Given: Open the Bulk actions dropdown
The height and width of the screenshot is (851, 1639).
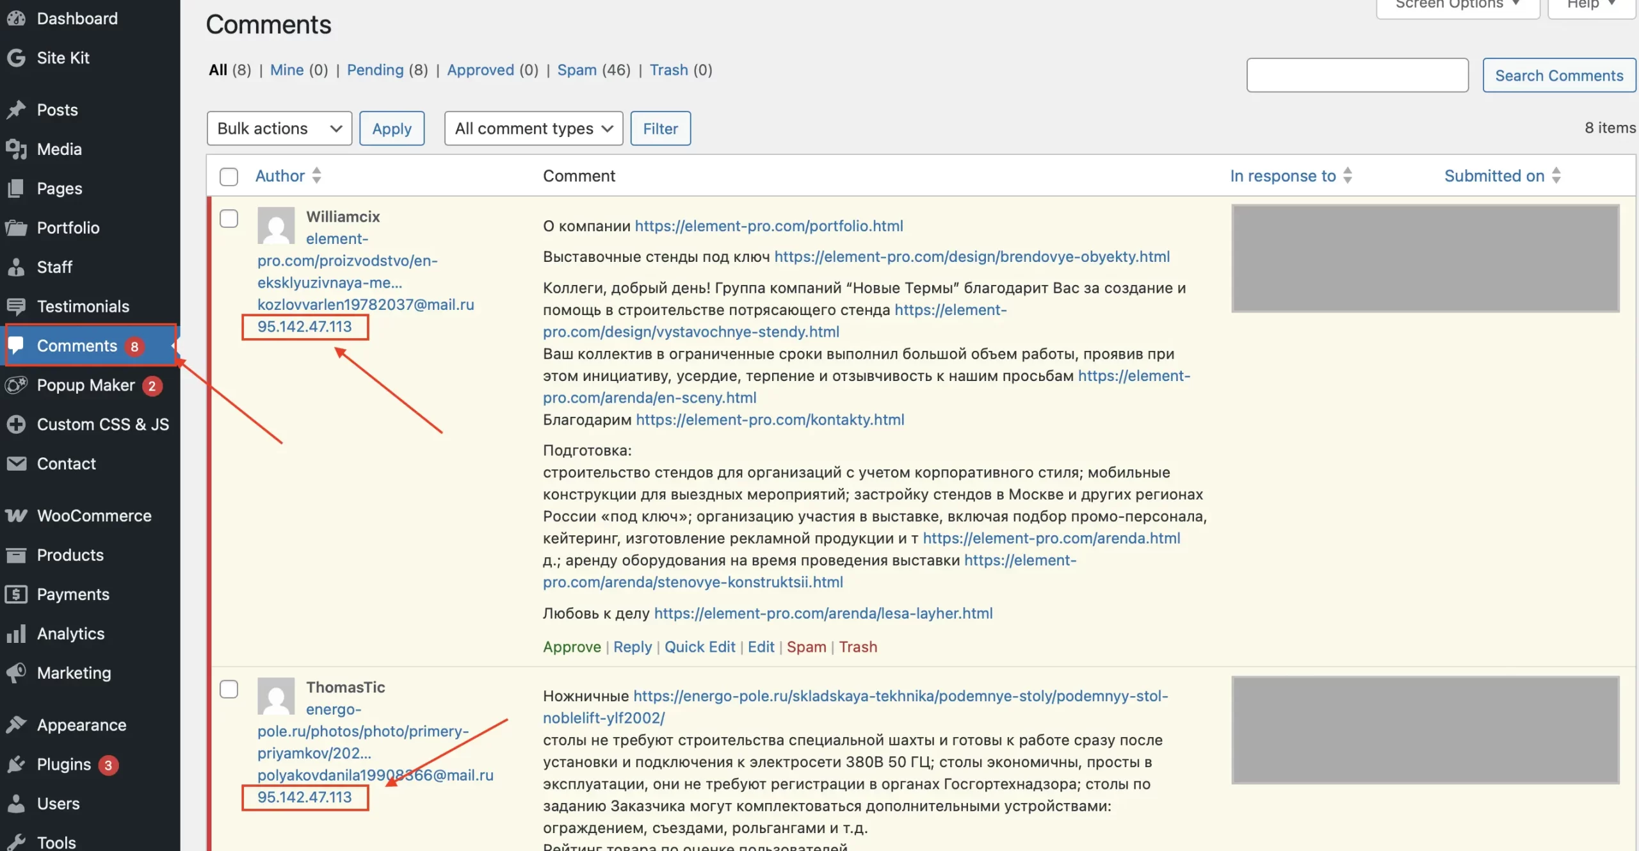Looking at the screenshot, I should (279, 128).
